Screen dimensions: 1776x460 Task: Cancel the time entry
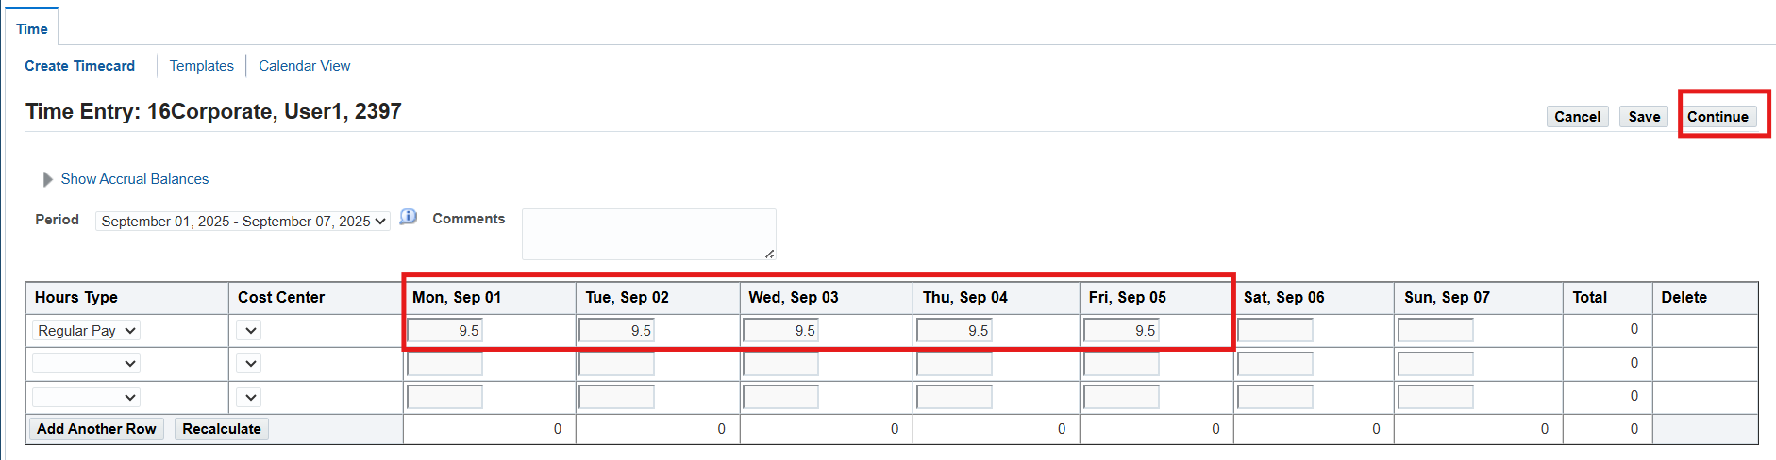tap(1577, 117)
